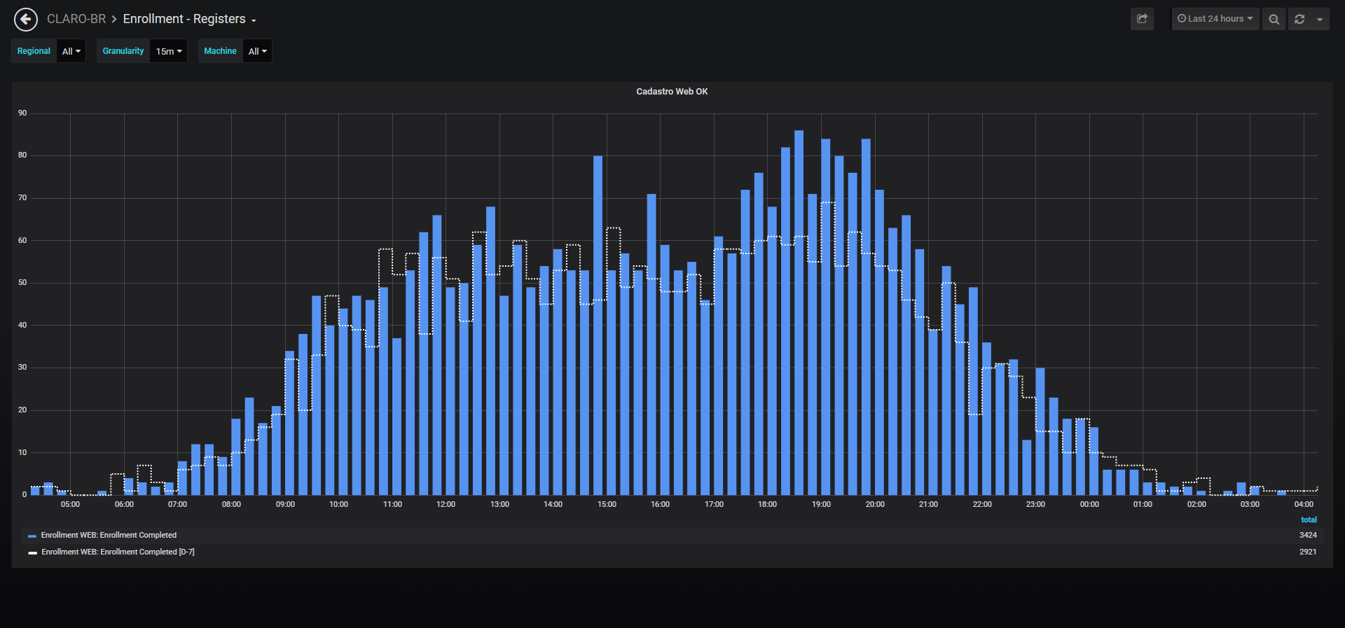The height and width of the screenshot is (628, 1345).
Task: Click the 12:00 time axis label
Action: [446, 504]
